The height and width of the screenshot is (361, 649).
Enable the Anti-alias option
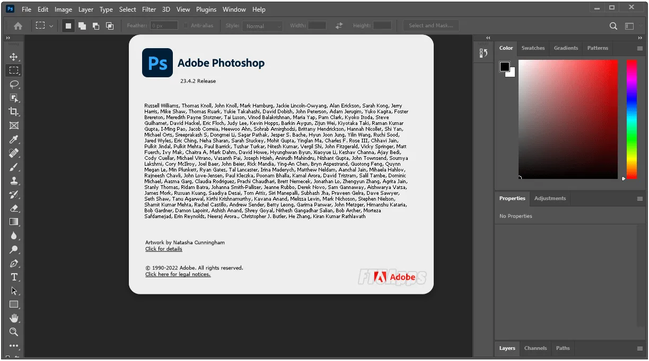point(186,25)
